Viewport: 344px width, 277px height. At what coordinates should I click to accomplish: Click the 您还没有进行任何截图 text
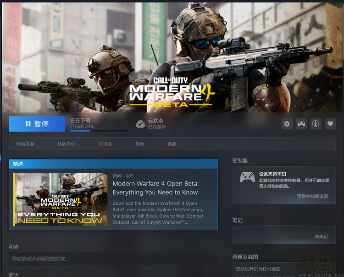258,269
